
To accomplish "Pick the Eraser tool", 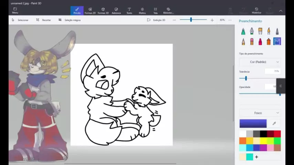I will click(252, 42).
